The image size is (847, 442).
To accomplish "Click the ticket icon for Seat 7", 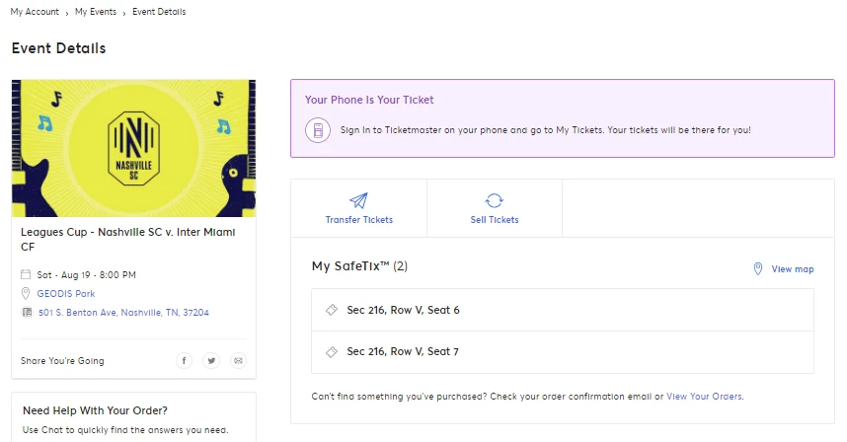I will (332, 351).
